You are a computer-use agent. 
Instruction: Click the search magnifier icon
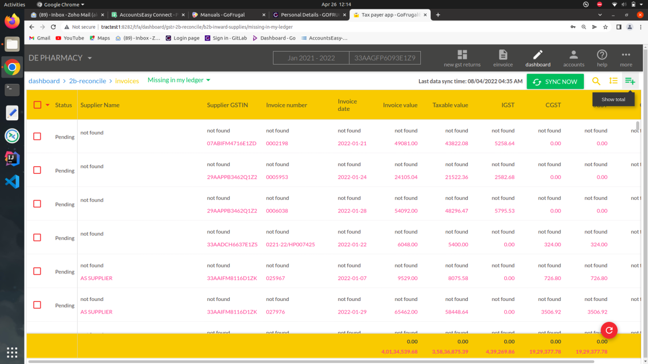click(x=596, y=81)
